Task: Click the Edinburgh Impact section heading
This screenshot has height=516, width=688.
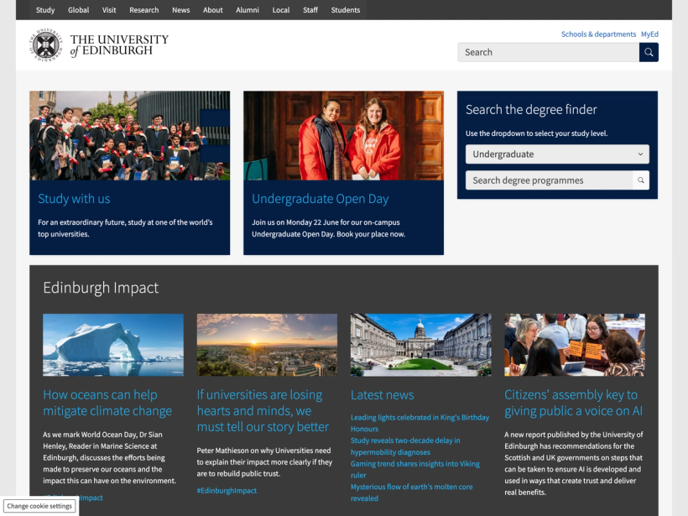Action: 101,288
